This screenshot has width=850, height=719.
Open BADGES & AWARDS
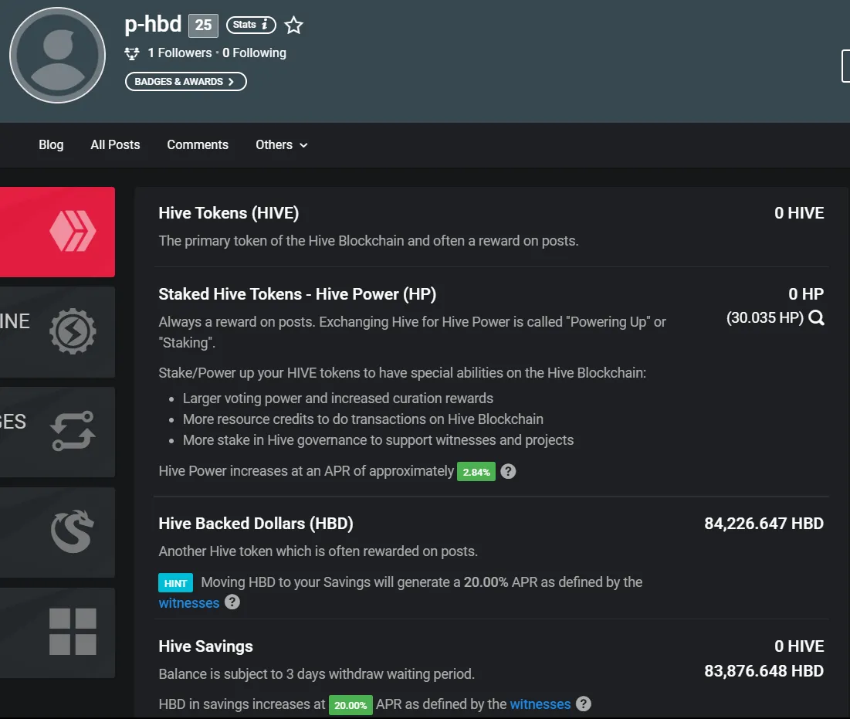186,81
